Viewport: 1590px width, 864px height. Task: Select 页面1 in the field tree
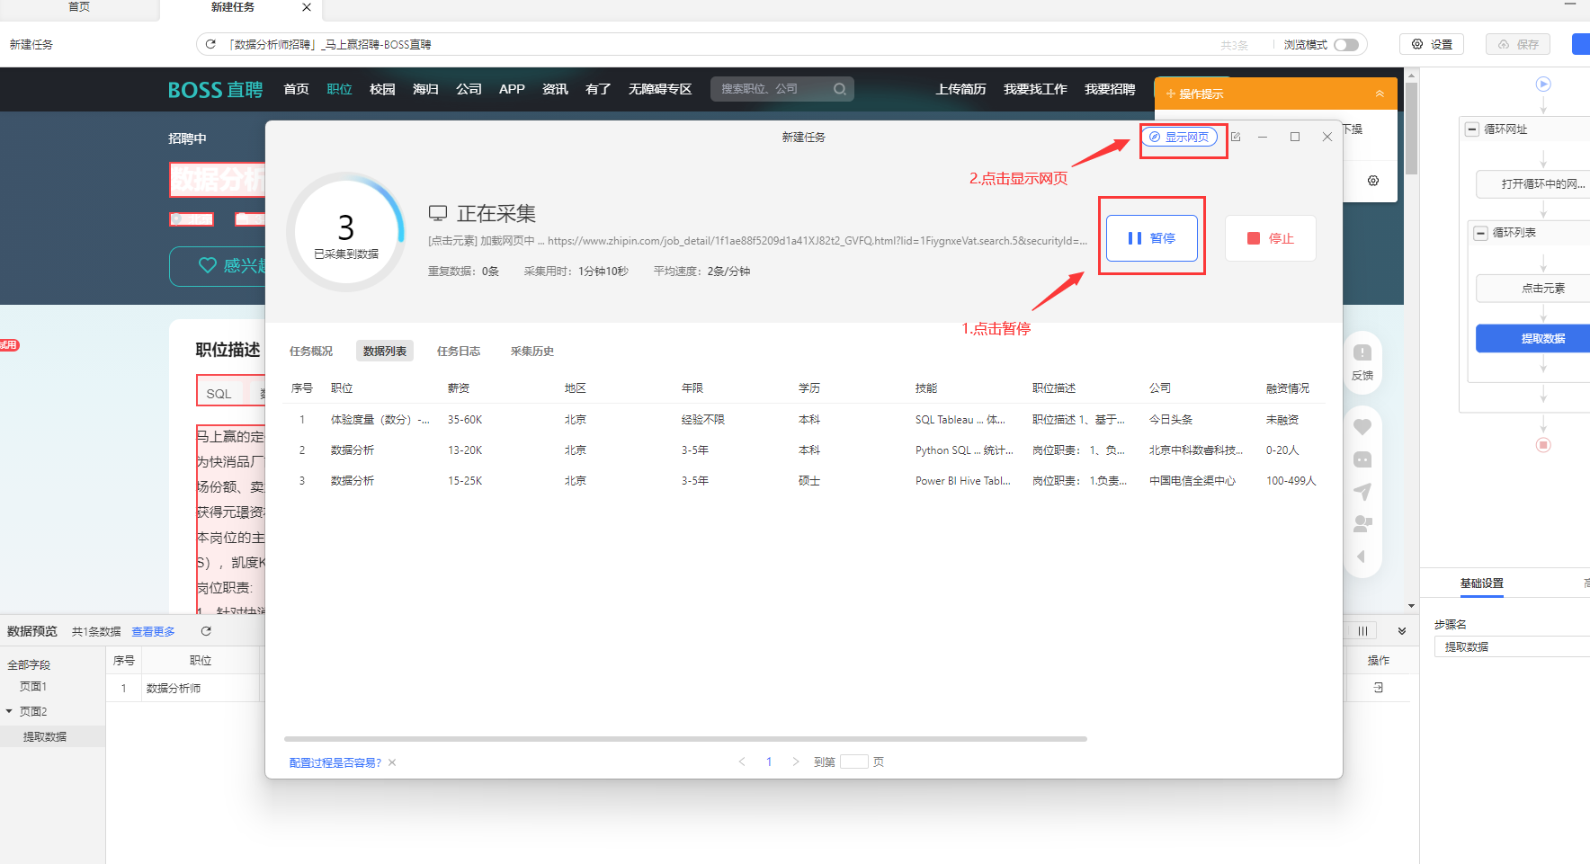pyautogui.click(x=33, y=687)
